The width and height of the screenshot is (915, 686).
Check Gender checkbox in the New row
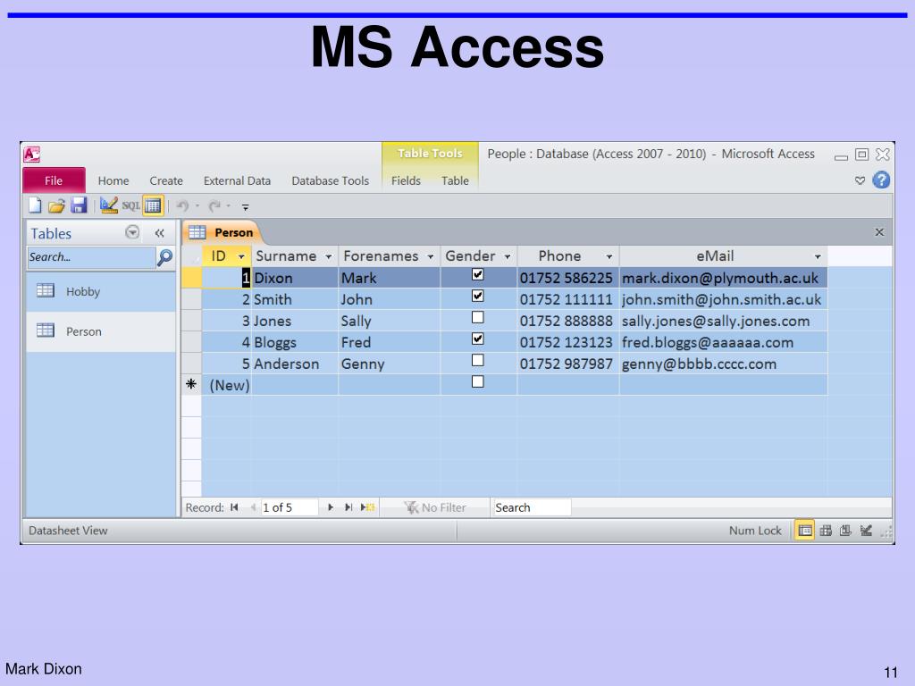pos(478,381)
